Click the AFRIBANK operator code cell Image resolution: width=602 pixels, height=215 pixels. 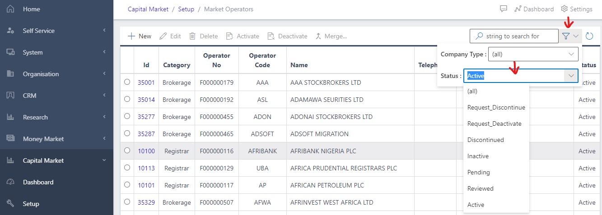click(x=263, y=151)
